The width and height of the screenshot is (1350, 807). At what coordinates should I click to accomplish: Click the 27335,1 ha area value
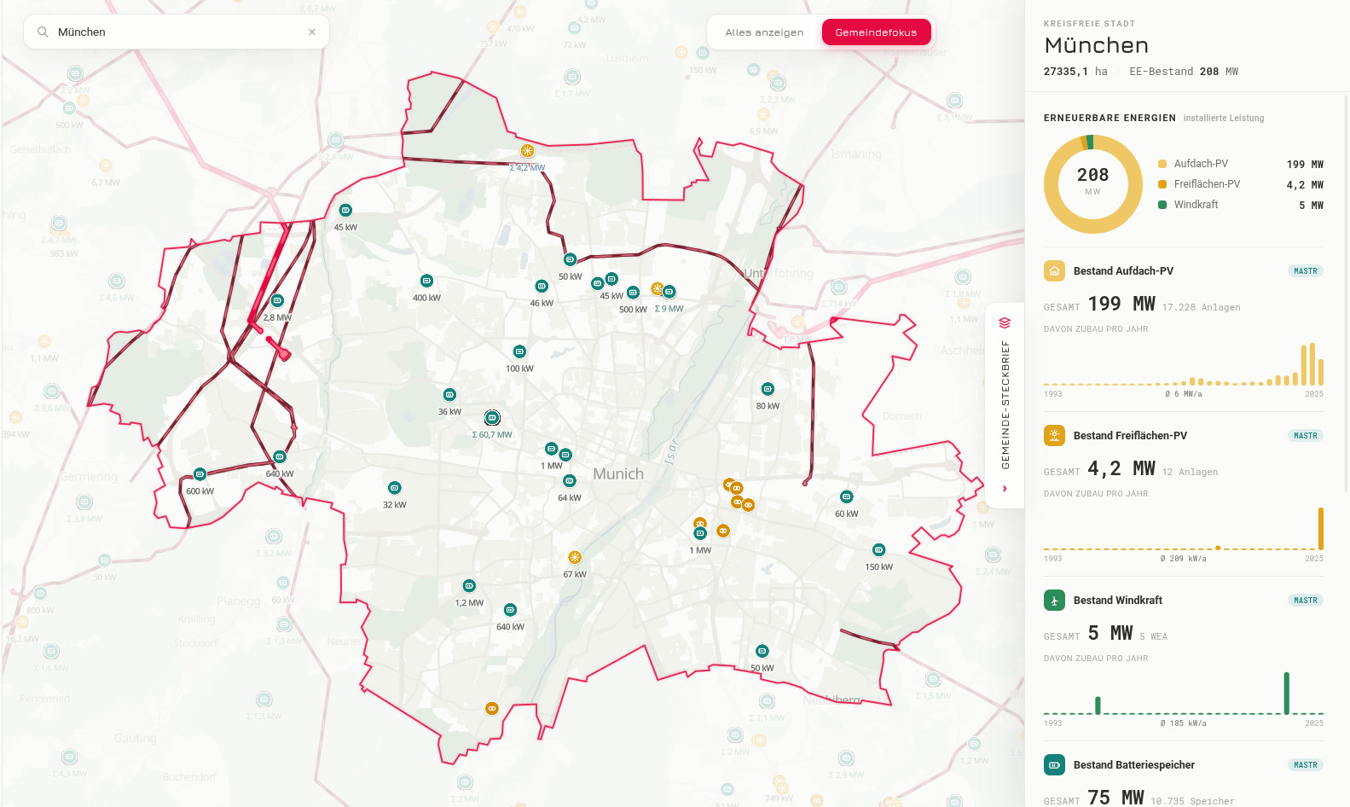pyautogui.click(x=1075, y=72)
